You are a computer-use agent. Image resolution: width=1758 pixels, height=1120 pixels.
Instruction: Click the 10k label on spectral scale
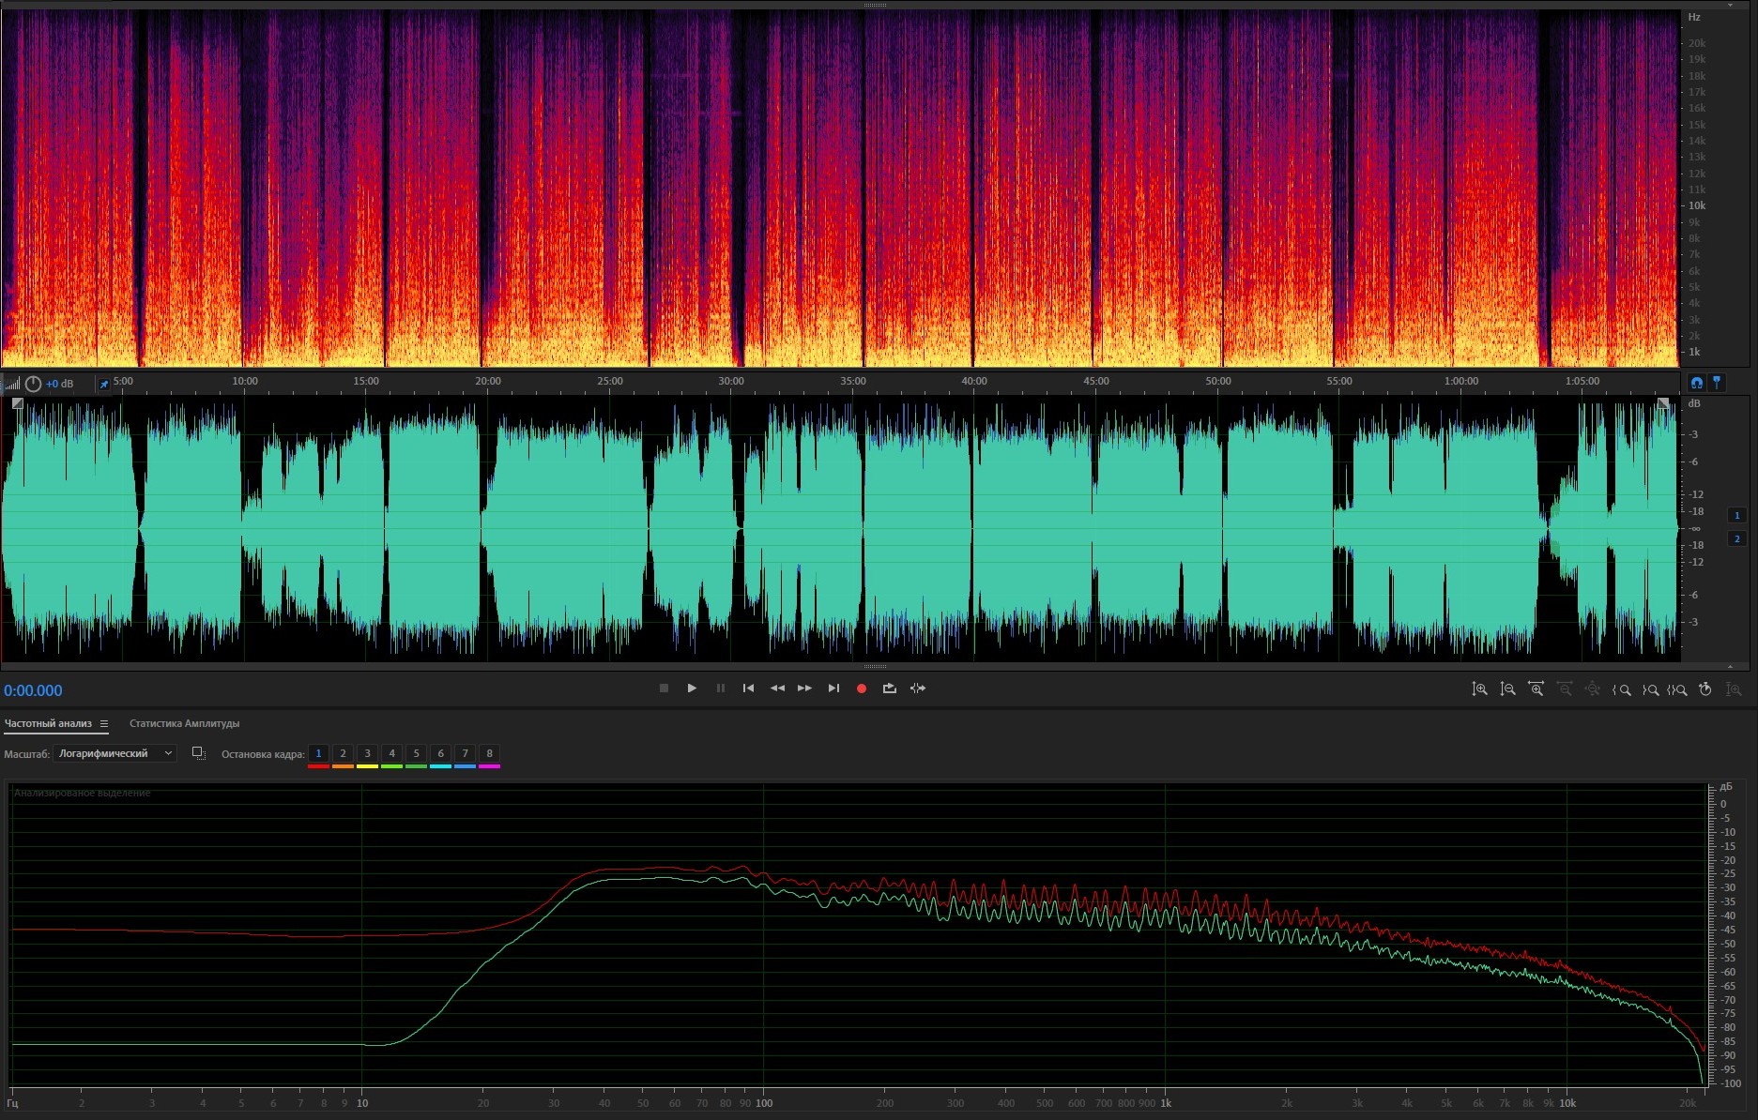tap(1697, 205)
